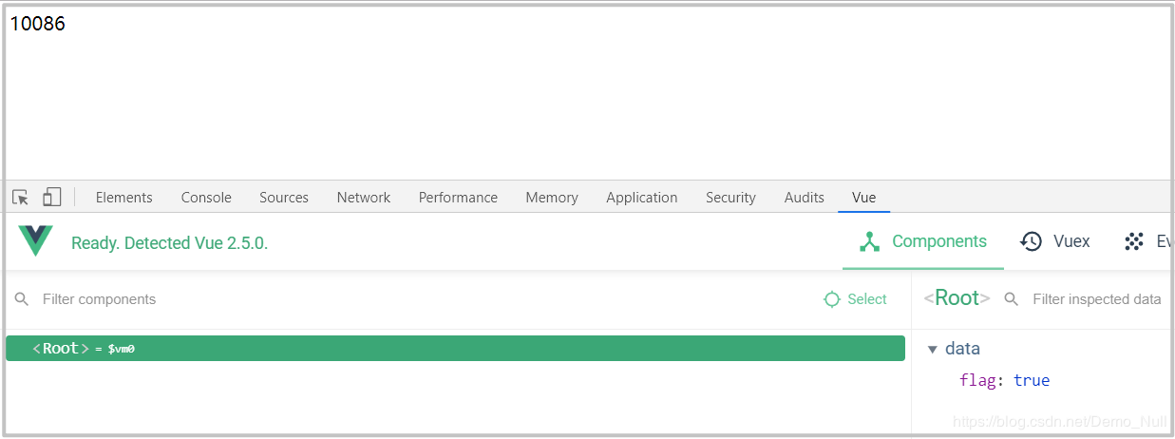Open the Application tab
This screenshot has height=439, width=1175.
pos(642,198)
